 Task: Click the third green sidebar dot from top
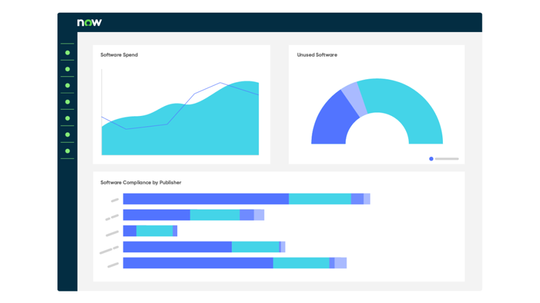[x=67, y=85]
